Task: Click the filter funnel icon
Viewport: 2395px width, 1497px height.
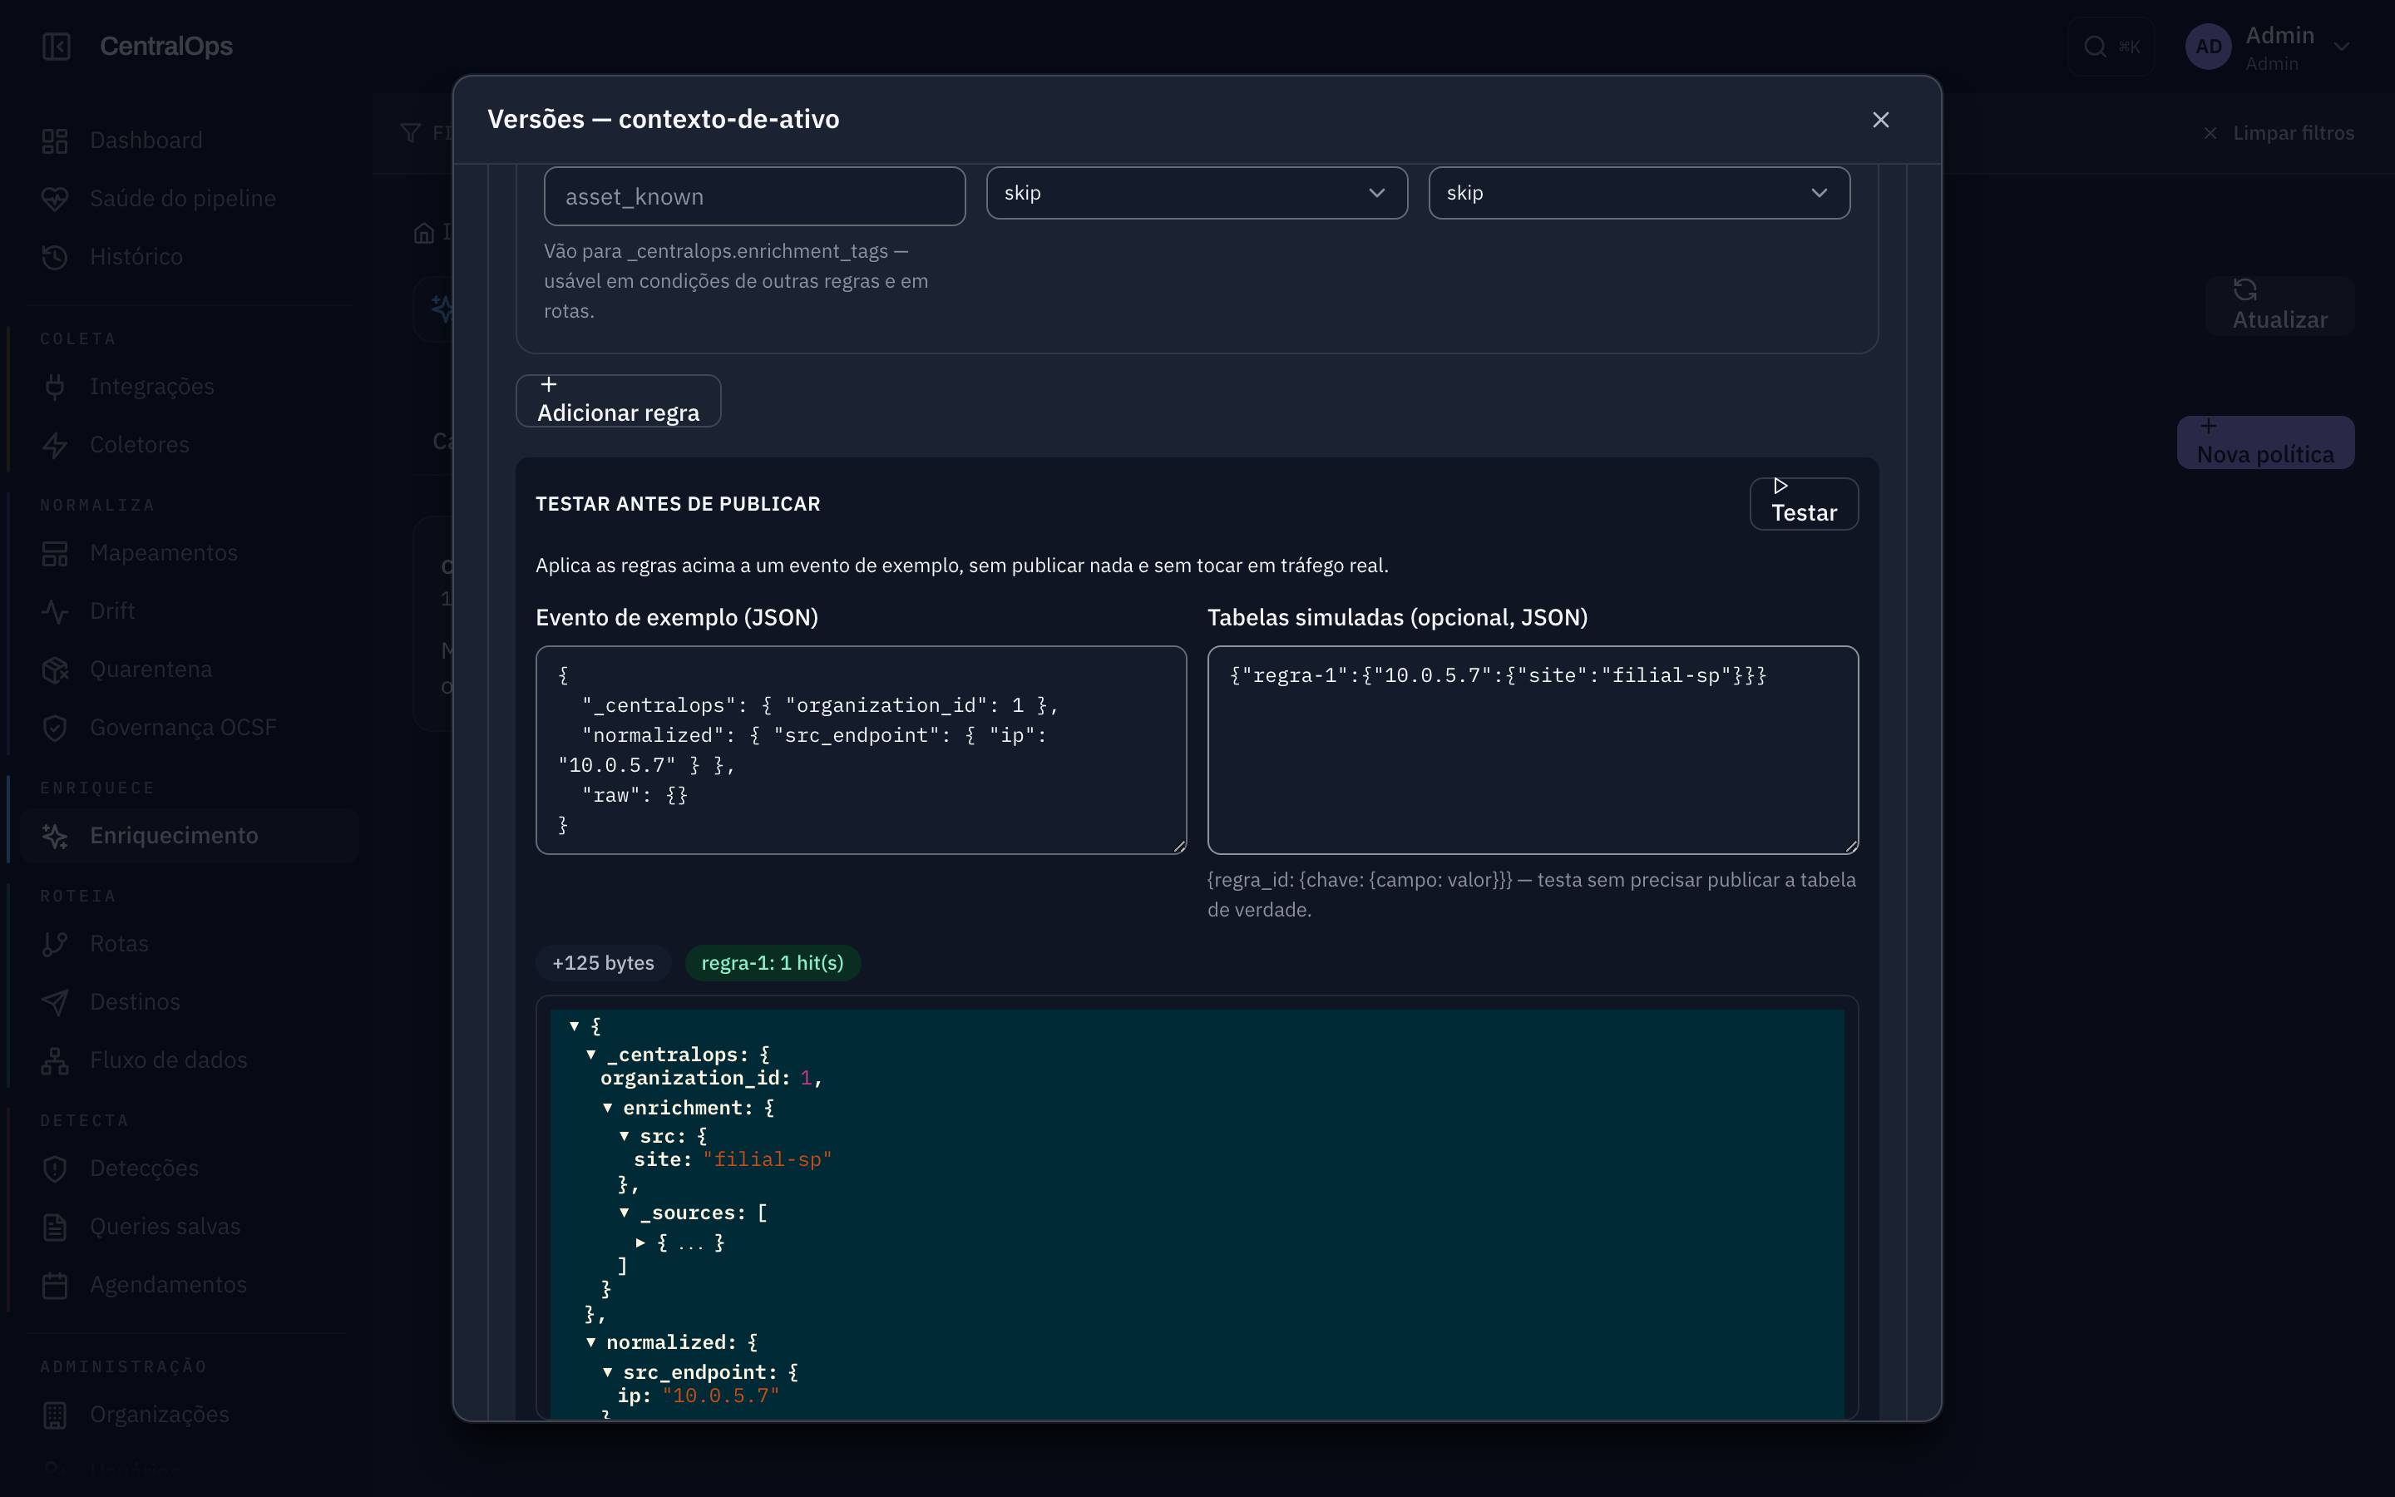Action: (x=411, y=133)
